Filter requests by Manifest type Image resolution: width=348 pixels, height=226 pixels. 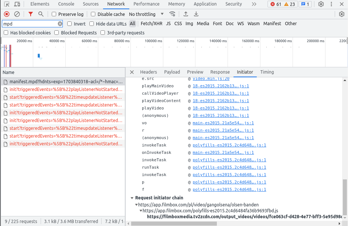(x=272, y=24)
